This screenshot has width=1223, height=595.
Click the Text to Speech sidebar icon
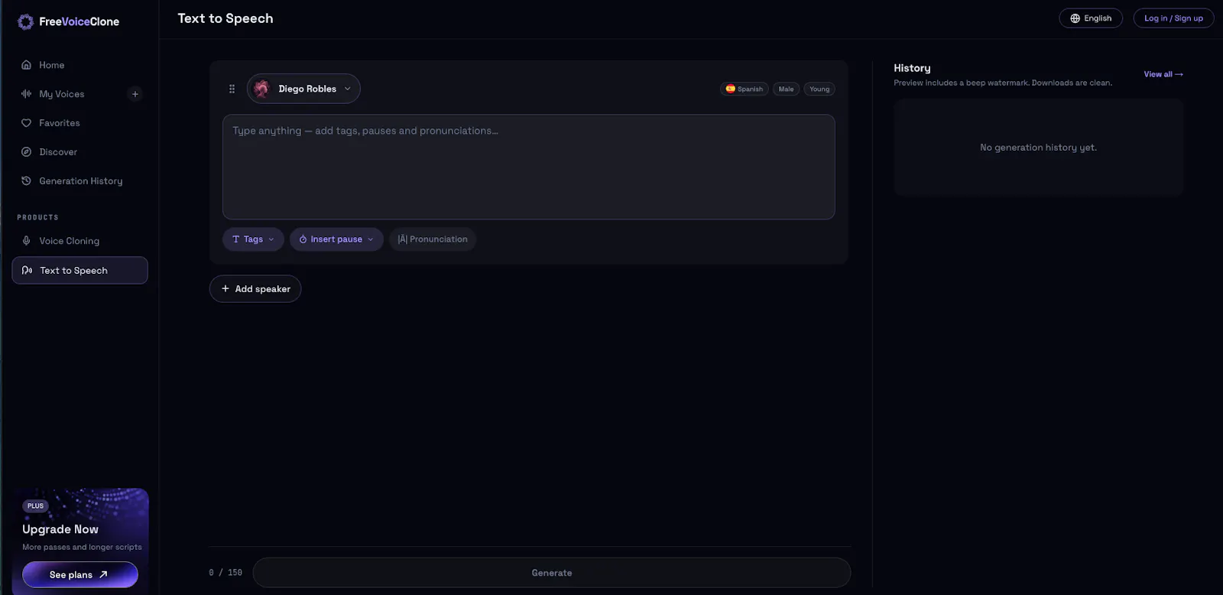[x=27, y=270]
